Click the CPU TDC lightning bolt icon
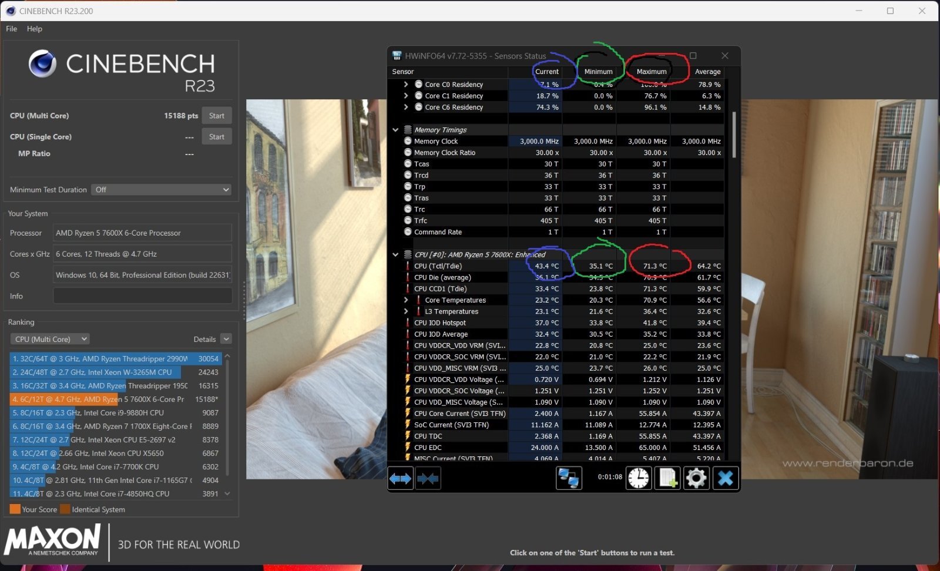Screen dimensions: 940x571 pyautogui.click(x=408, y=436)
